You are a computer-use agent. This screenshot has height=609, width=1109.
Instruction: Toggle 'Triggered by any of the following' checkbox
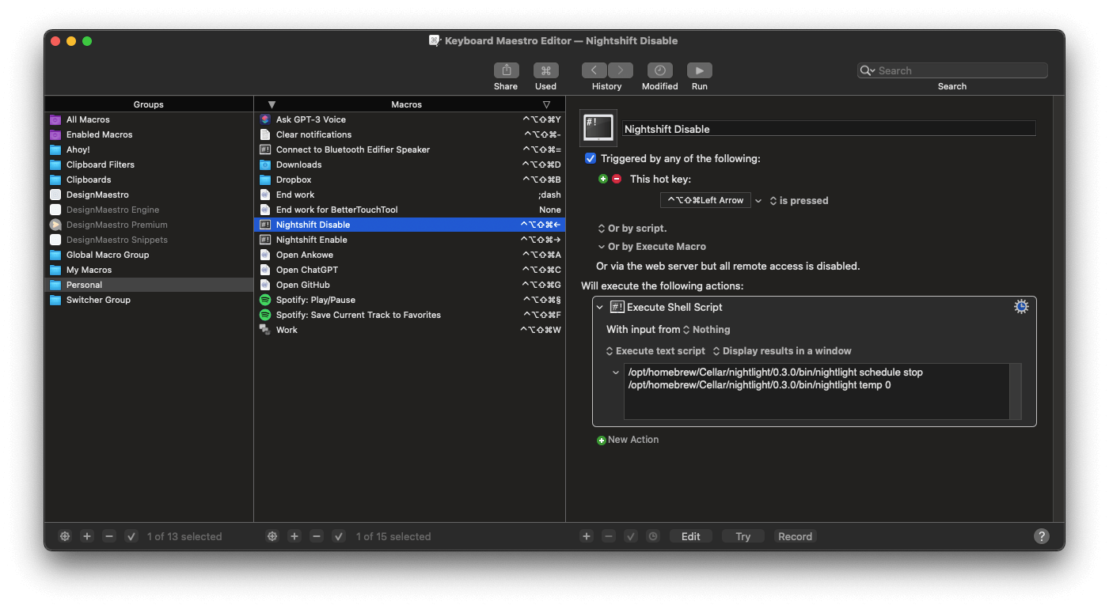coord(591,158)
